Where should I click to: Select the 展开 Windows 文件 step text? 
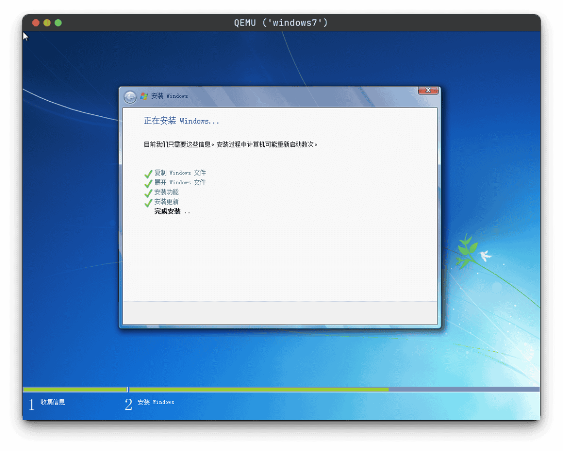(x=180, y=183)
